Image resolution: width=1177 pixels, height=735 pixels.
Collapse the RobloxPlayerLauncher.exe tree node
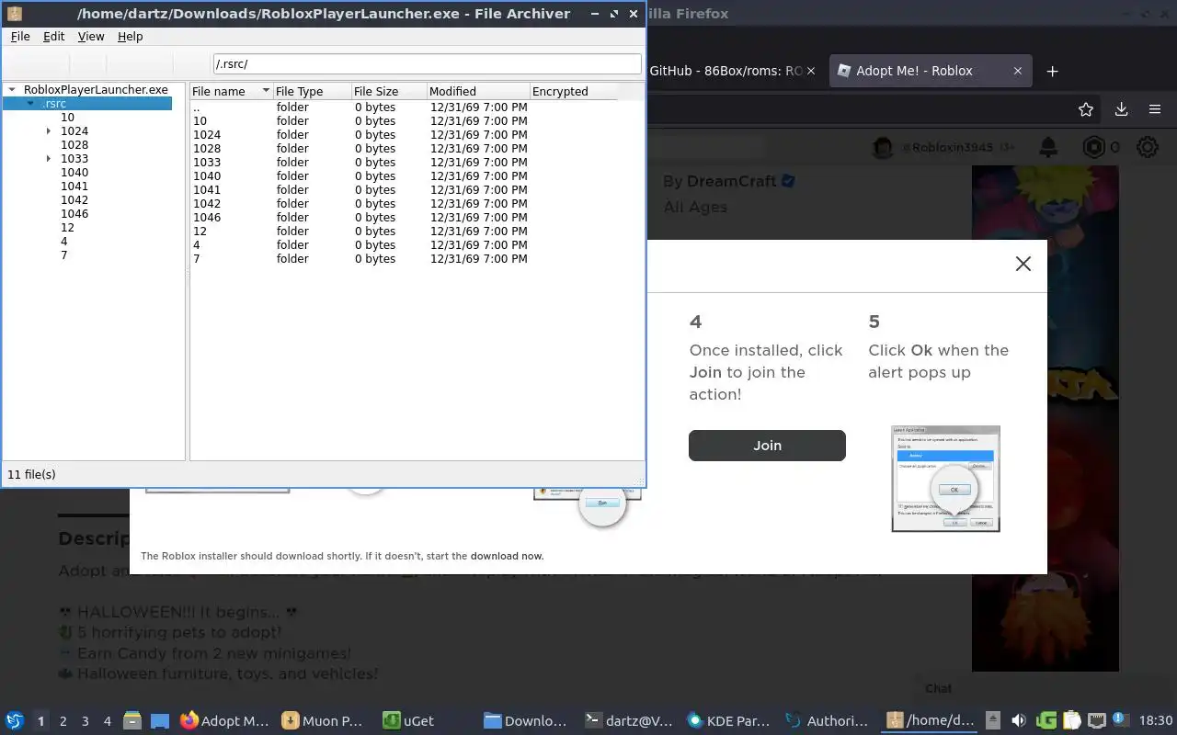click(13, 90)
